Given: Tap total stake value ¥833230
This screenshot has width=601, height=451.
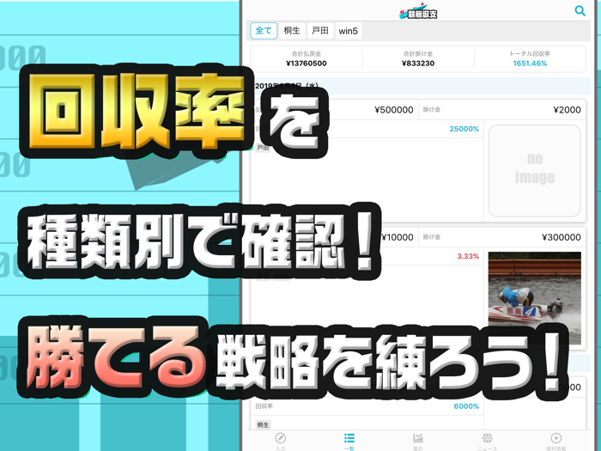Looking at the screenshot, I should 418,64.
